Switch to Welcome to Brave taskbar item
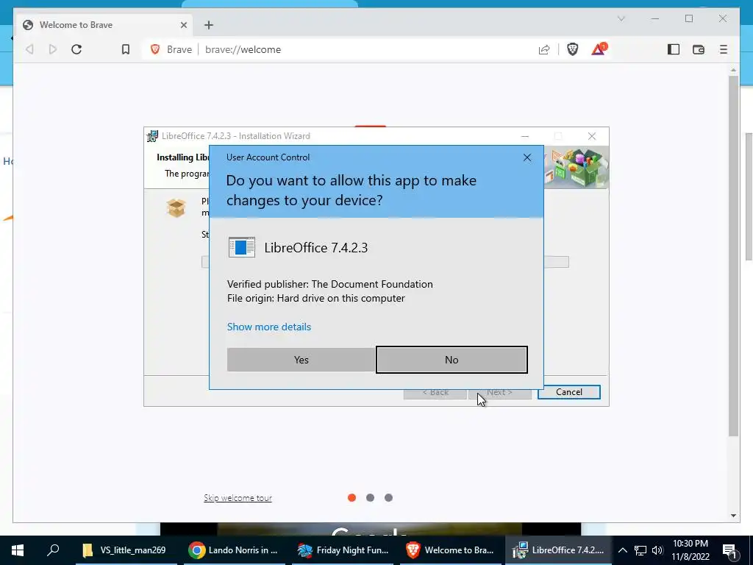The width and height of the screenshot is (753, 565). pos(451,550)
